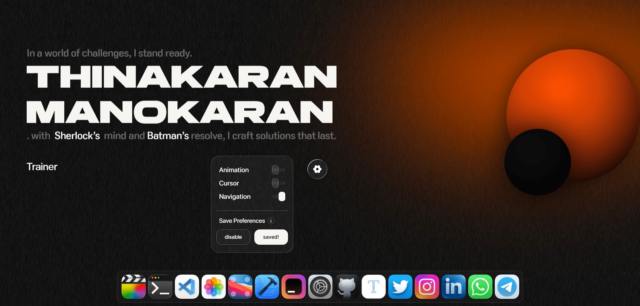This screenshot has width=640, height=306.
Task: Launch the Terminal dock icon
Action: [x=160, y=287]
